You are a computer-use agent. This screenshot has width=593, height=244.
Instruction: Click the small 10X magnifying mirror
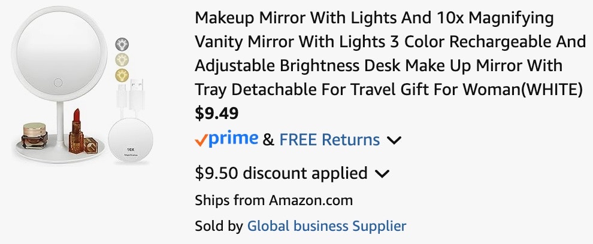pyautogui.click(x=130, y=142)
